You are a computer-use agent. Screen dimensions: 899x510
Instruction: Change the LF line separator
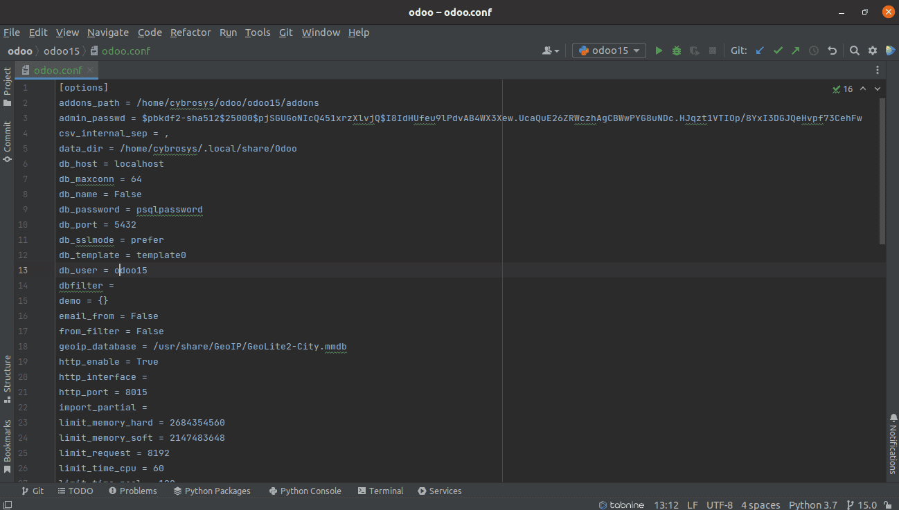693,504
